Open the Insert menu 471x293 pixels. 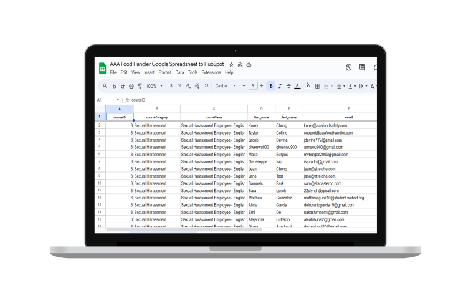coord(150,73)
